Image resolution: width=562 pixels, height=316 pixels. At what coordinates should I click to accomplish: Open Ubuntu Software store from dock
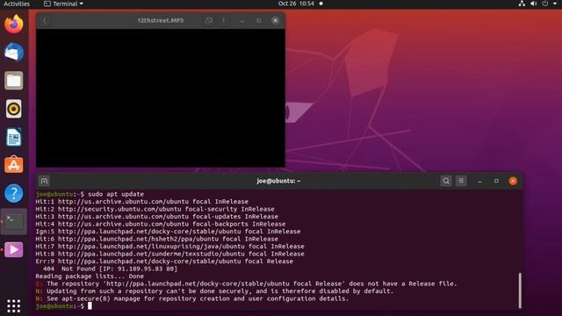click(14, 165)
